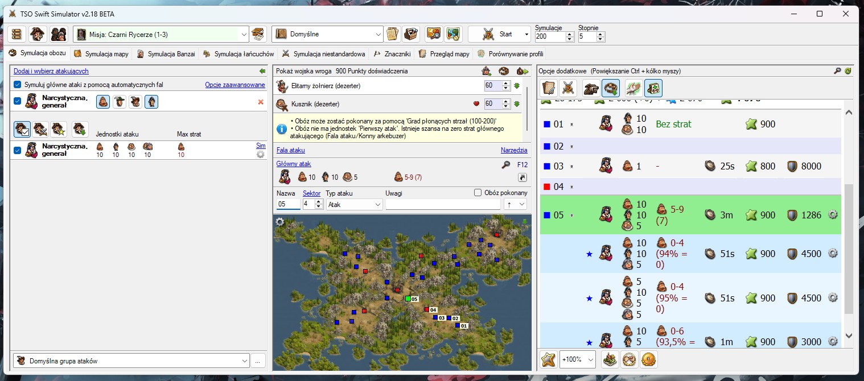
Task: Uncheck the top Narcystyczna generał checkbox
Action: (17, 101)
